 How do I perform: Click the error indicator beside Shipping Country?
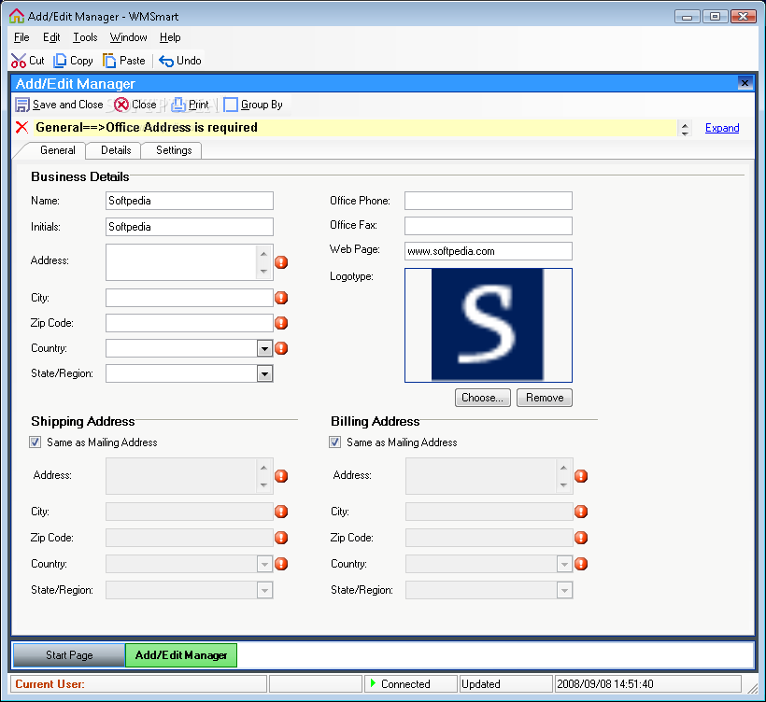281,564
